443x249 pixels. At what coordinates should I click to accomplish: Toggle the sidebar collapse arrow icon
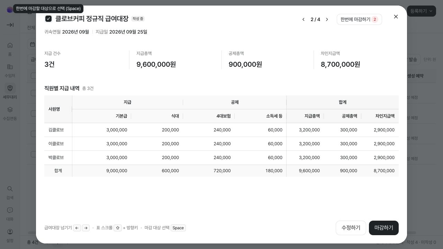coord(10,25)
